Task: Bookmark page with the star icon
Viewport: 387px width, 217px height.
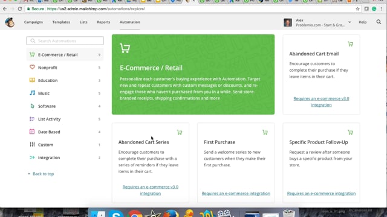Action: point(357,9)
